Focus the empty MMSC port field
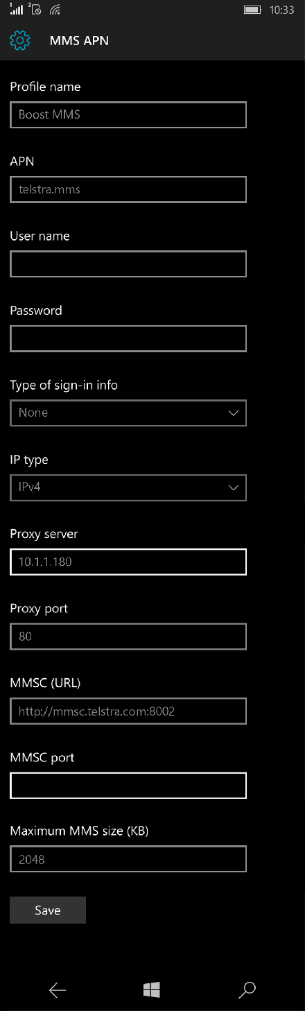Viewport: 305px width, 1011px height. (128, 786)
